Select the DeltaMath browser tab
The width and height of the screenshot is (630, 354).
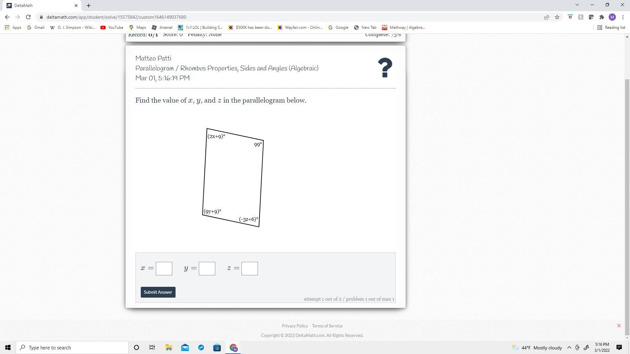click(39, 6)
